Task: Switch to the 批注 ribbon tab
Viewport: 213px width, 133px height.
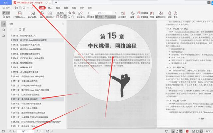Action: pyautogui.click(x=58, y=8)
